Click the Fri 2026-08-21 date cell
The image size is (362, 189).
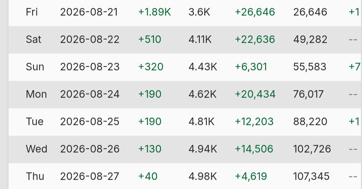click(89, 12)
